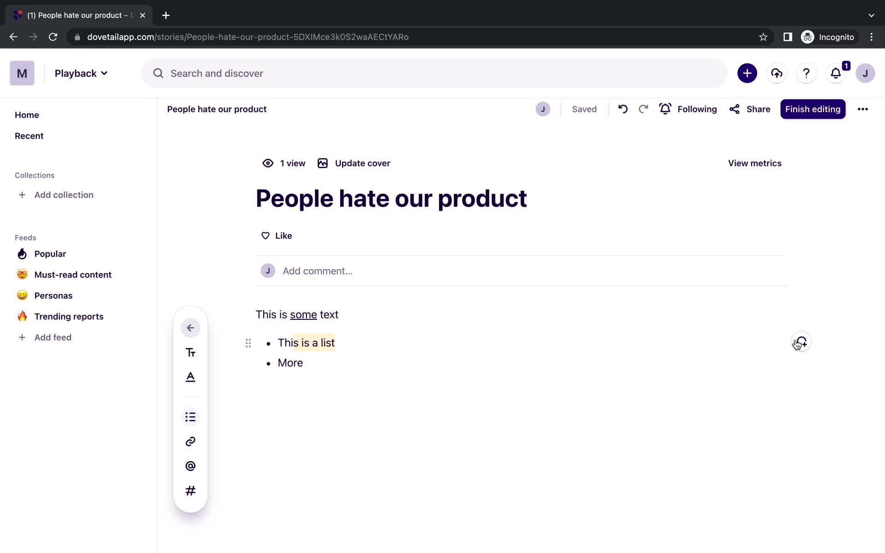Click the bullet list icon in sidebar

(190, 416)
